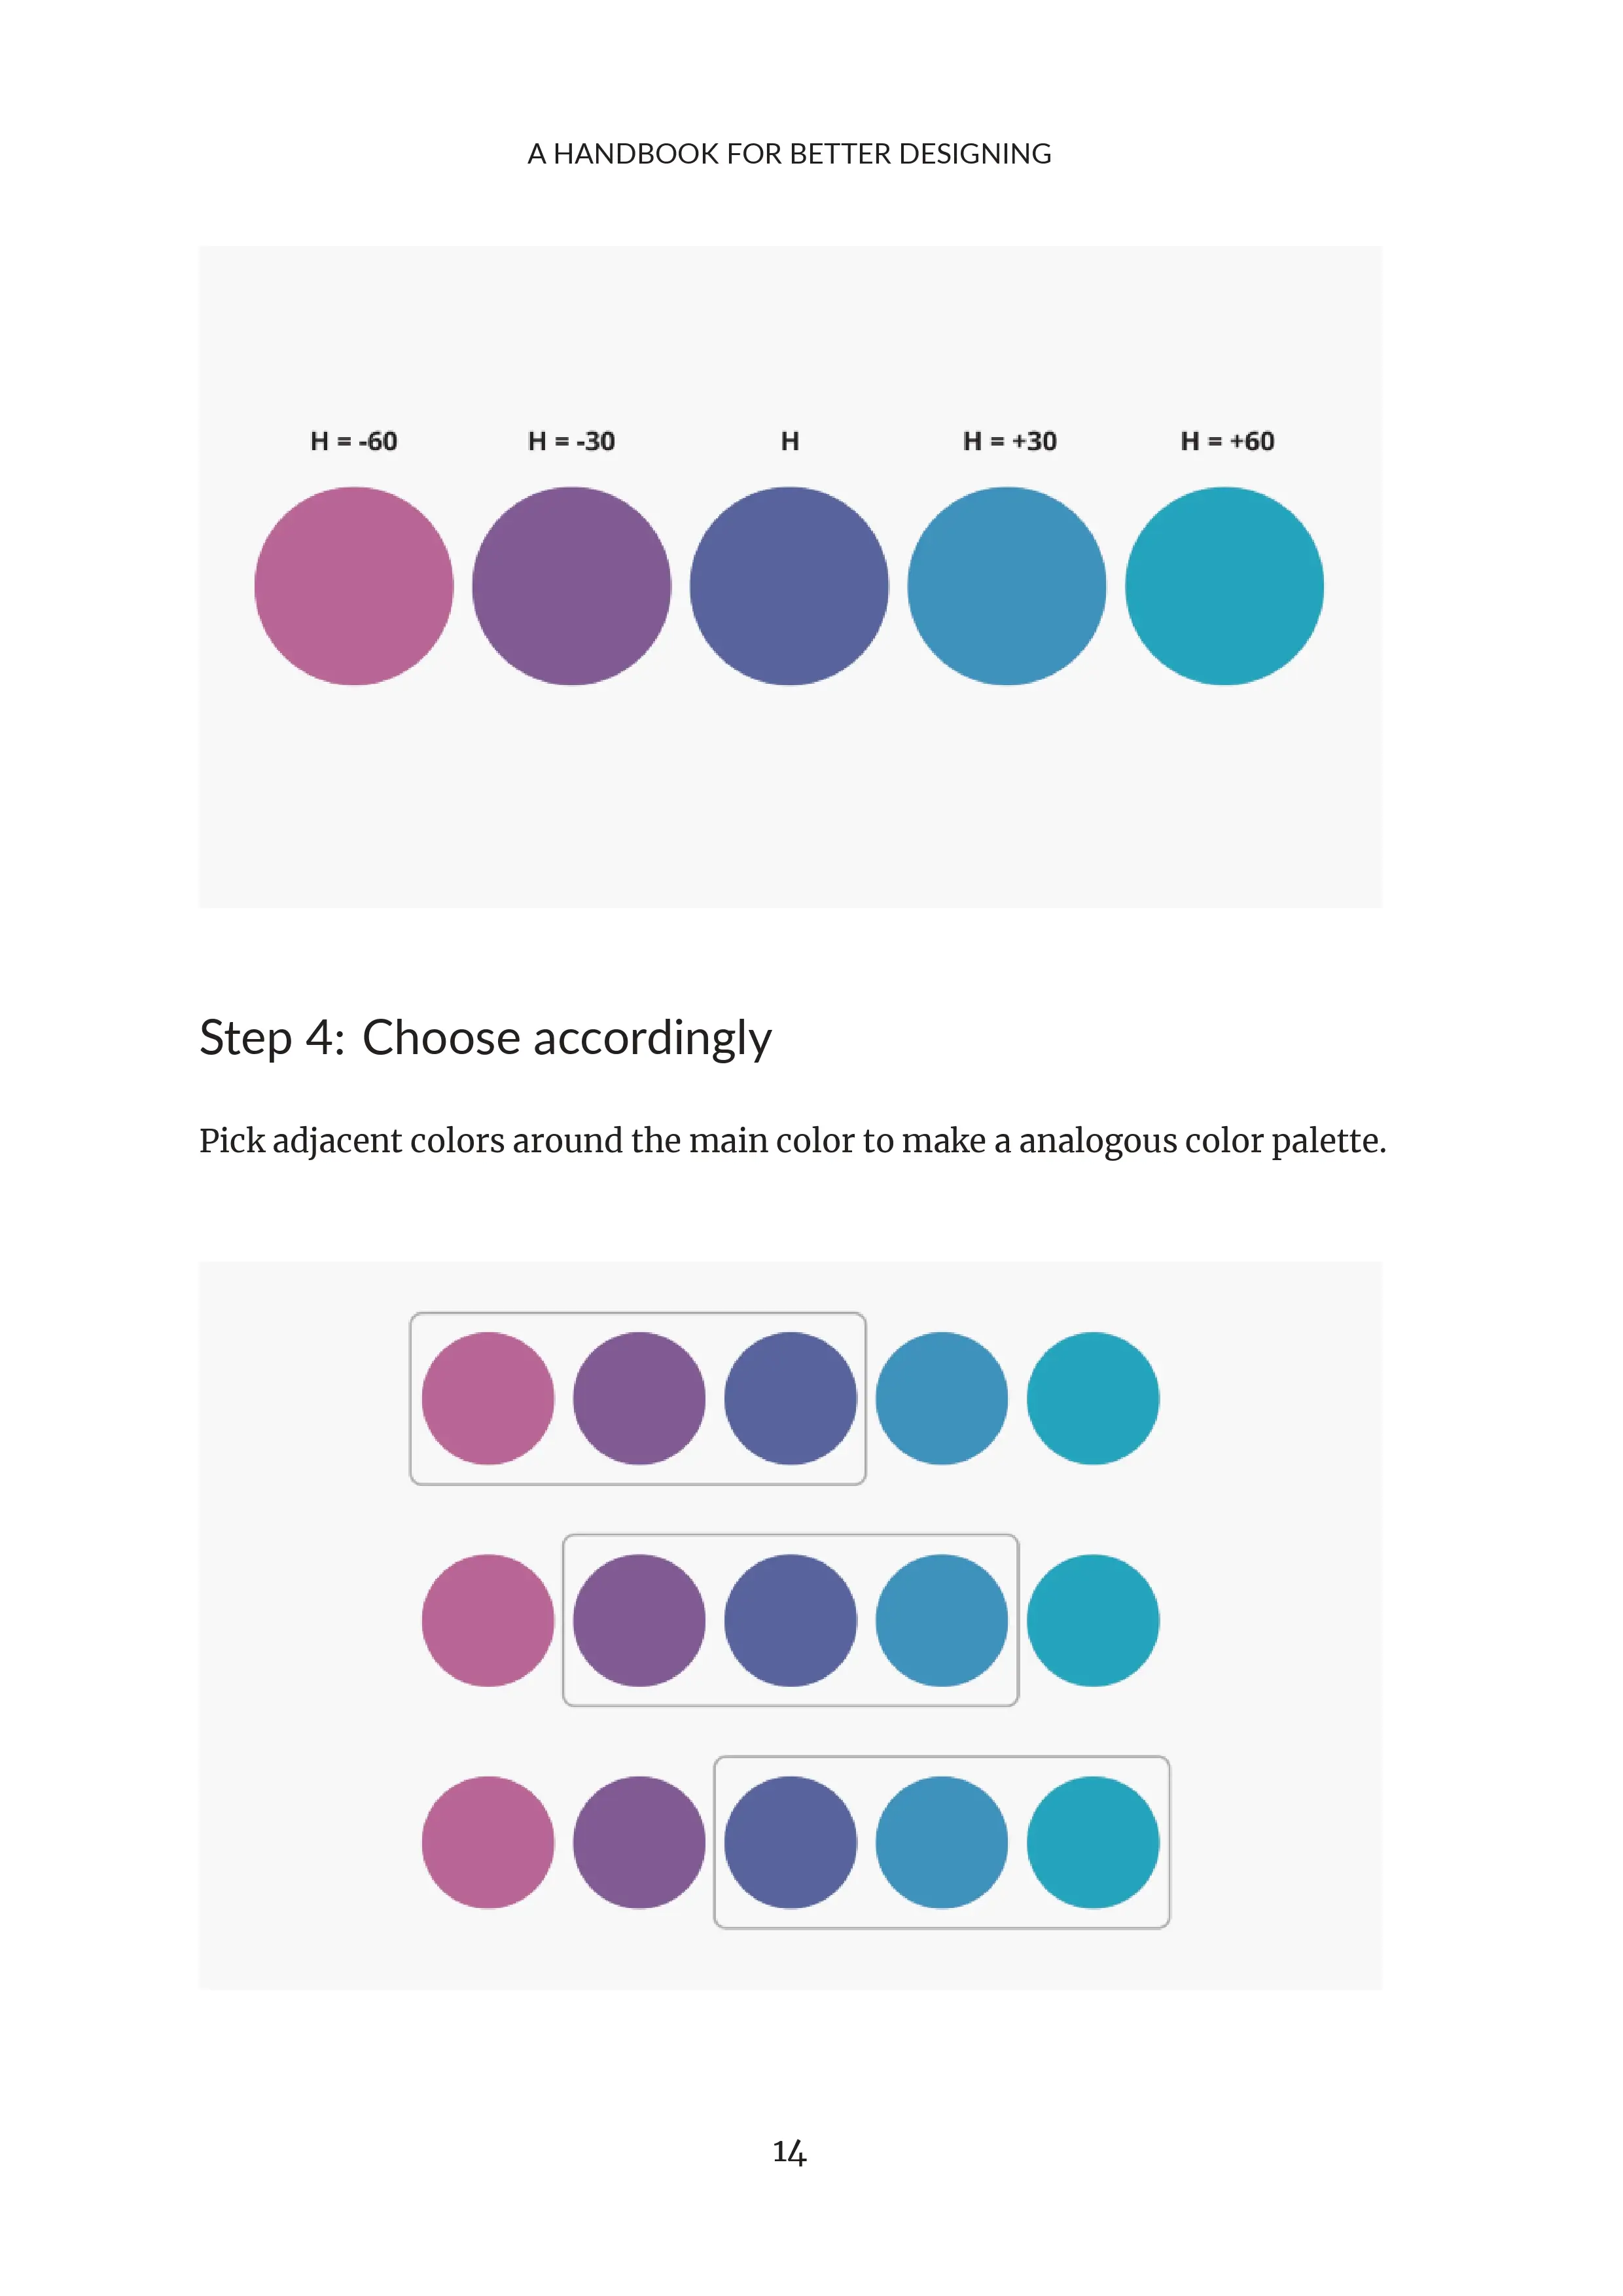1623x2296 pixels.
Task: Click unboxed teal circle in first palette row
Action: [1093, 1398]
